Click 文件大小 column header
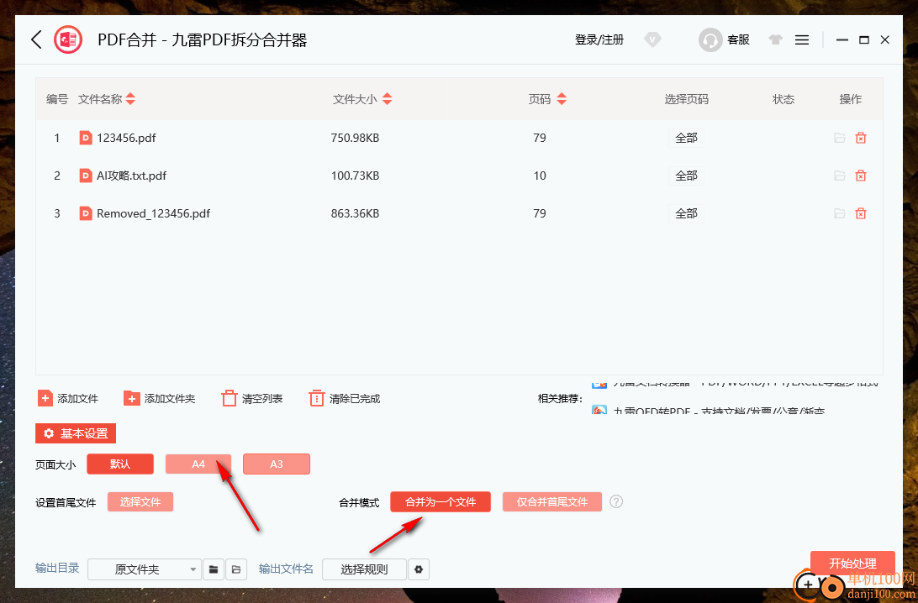This screenshot has width=918, height=603. click(x=355, y=99)
